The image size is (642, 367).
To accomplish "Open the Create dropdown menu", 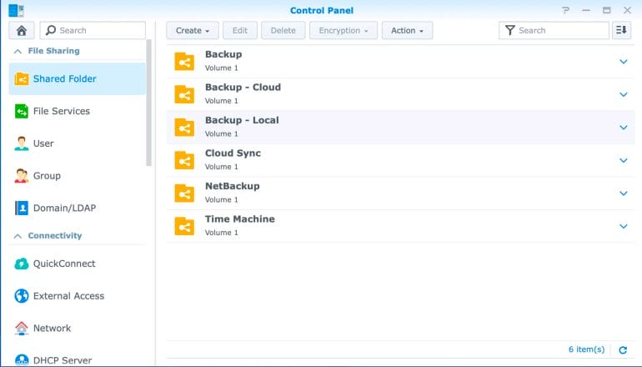I will tap(193, 30).
